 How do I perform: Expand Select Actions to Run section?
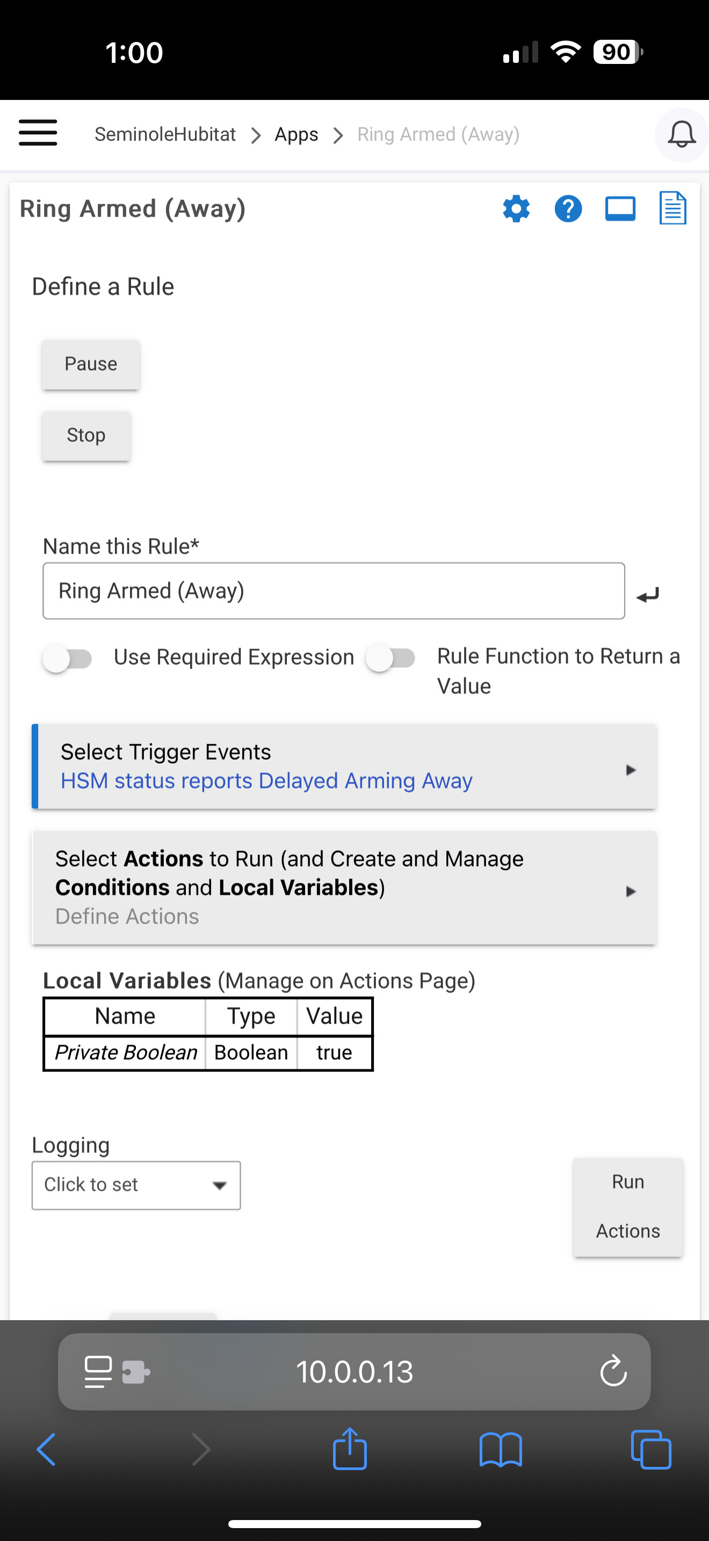(x=344, y=887)
